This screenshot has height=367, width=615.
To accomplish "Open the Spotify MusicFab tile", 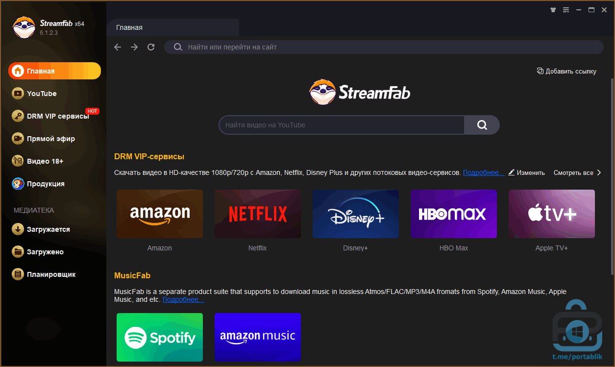I will point(160,337).
